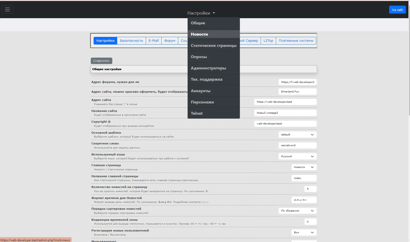Edit the Коррекция временной зоны field
Screen dimensions: 410x242
tap(310, 222)
